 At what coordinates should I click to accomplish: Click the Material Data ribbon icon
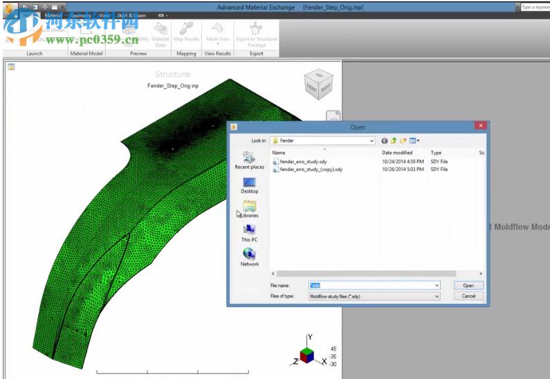point(161,35)
